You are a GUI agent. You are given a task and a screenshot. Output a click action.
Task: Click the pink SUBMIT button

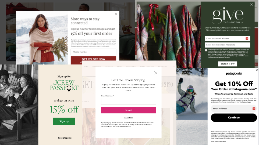pyautogui.click(x=129, y=110)
